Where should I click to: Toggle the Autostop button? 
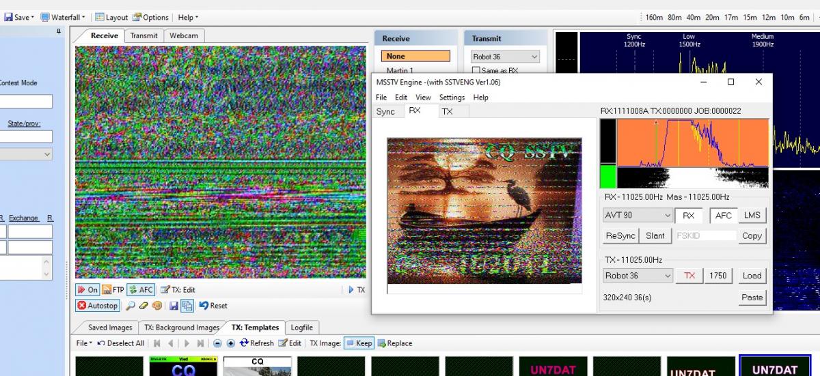(x=98, y=306)
